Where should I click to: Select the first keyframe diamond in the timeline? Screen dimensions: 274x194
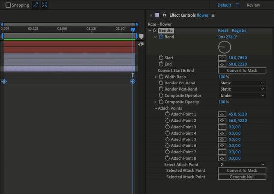(4, 82)
